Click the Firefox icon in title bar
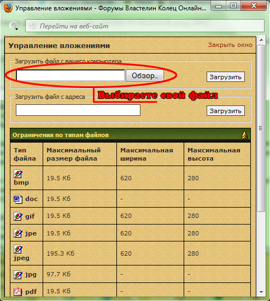Image resolution: width=270 pixels, height=301 pixels. point(8,8)
